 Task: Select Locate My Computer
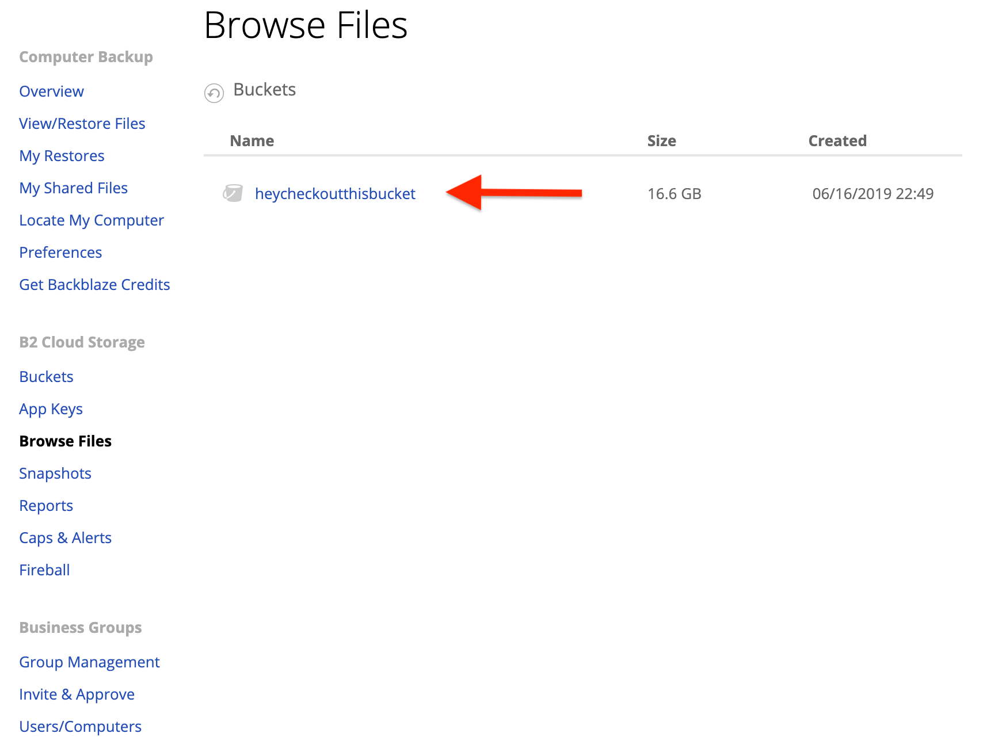click(92, 220)
